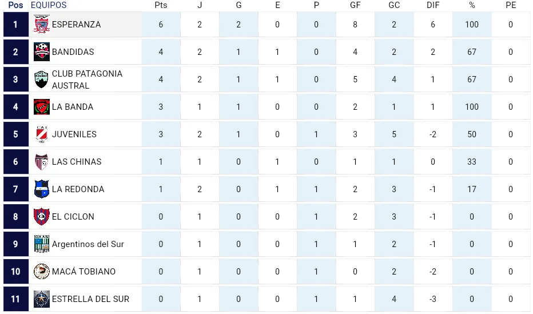Click the Las Chinas shield icon

41,162
